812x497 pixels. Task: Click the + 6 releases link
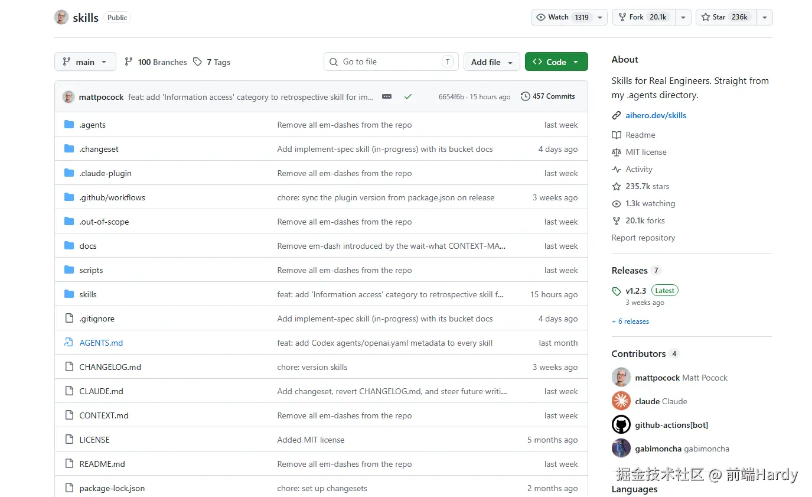(630, 321)
